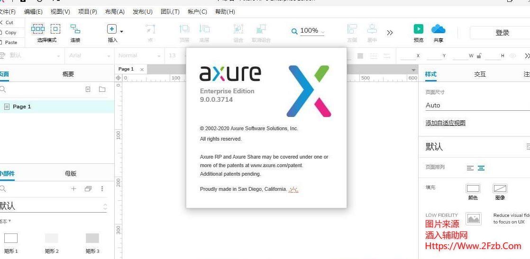Click the X position input field
Viewport: 530px width, 259px height.
coord(408,56)
